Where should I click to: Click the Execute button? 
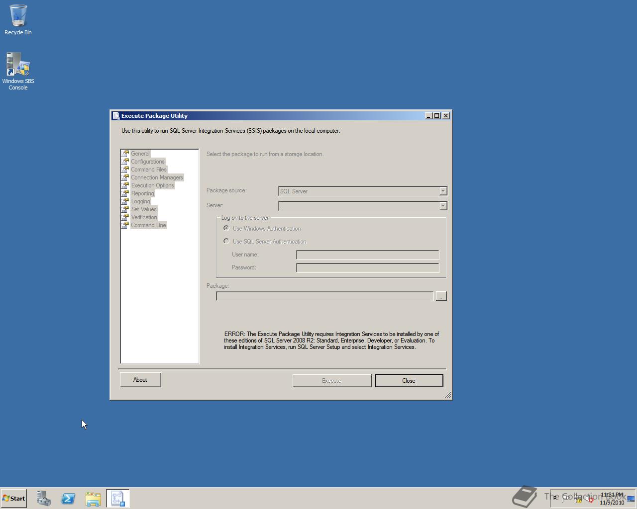coord(332,381)
